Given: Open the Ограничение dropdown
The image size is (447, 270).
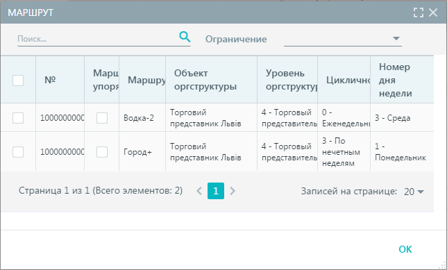Looking at the screenshot, I should (343, 39).
